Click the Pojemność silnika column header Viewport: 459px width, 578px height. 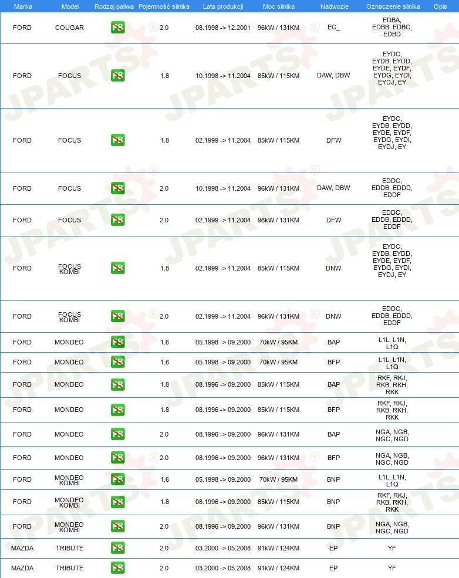click(164, 6)
